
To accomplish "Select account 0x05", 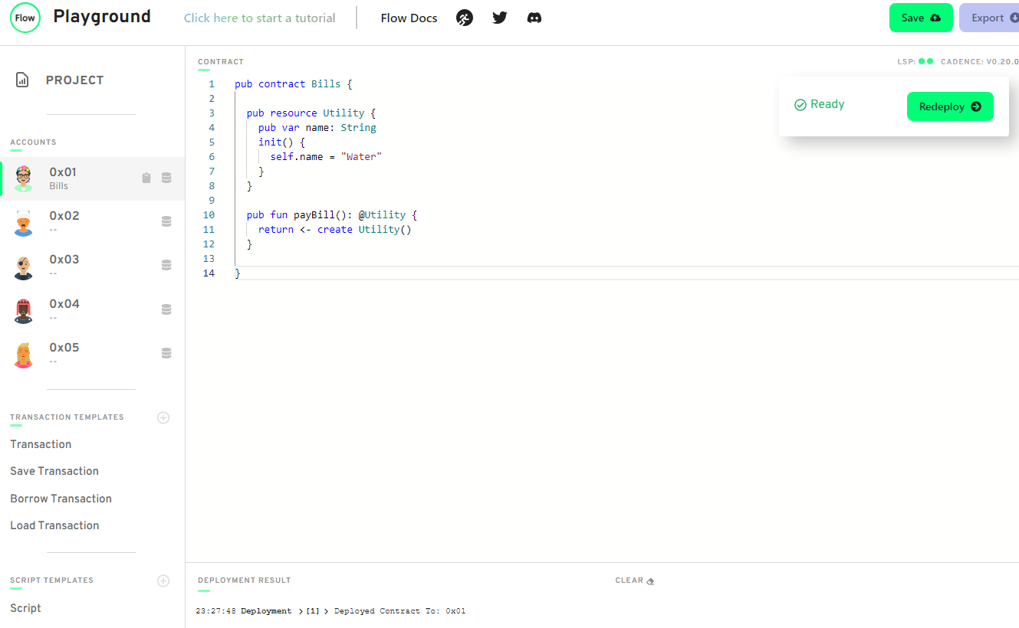I will click(x=93, y=354).
